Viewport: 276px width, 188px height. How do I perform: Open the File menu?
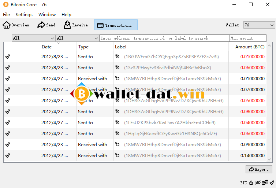[x=6, y=15]
